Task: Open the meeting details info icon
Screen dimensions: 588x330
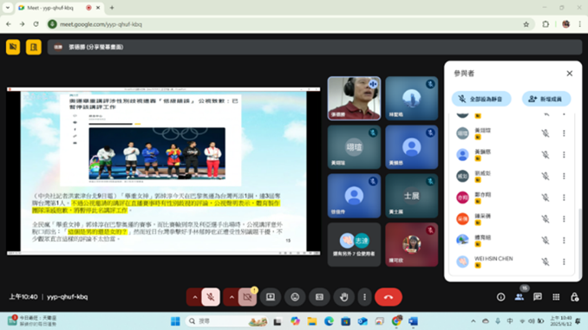Action: pyautogui.click(x=500, y=297)
